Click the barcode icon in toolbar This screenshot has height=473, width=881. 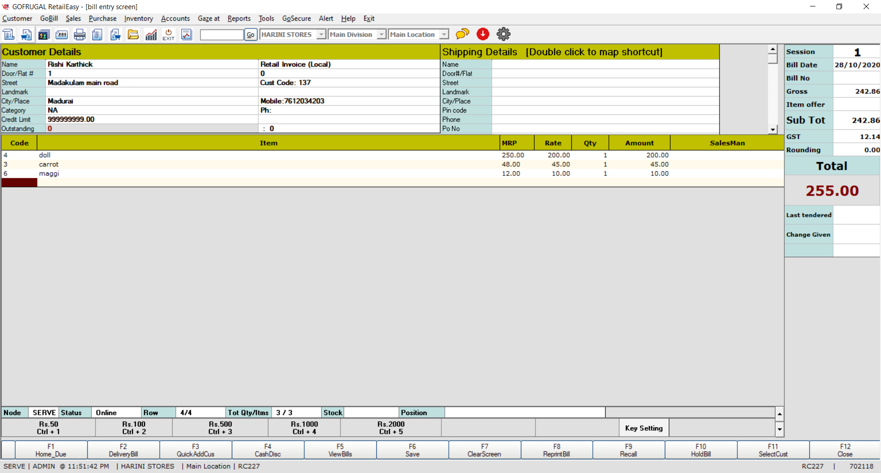tap(61, 34)
